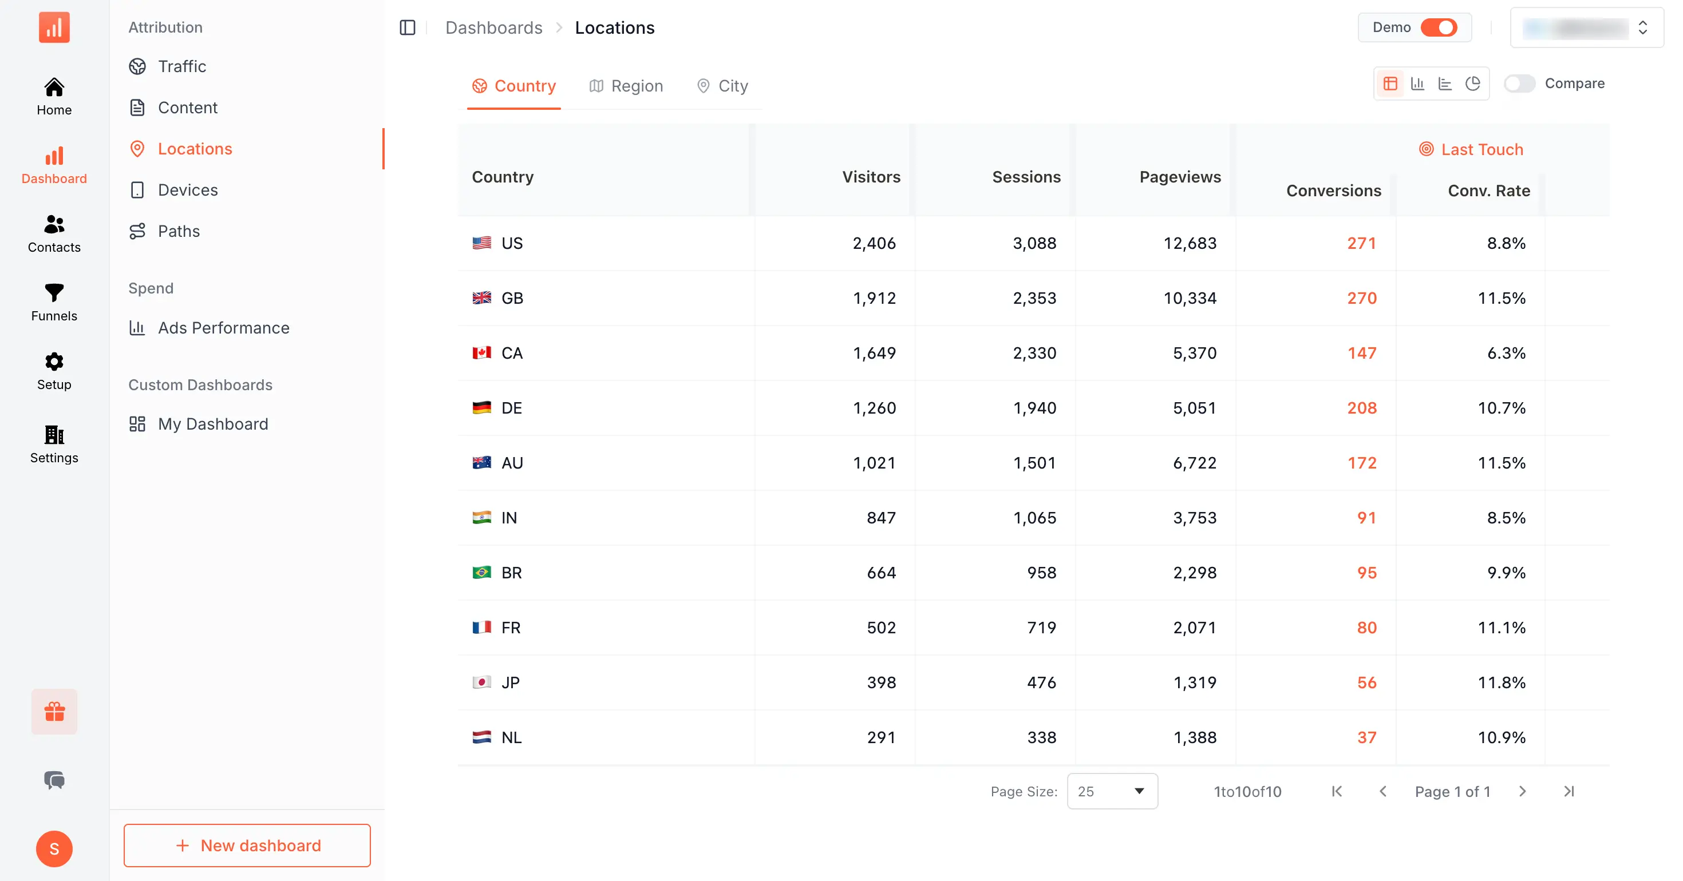Sort by Country column header
Viewport: 1683px width, 881px height.
[503, 177]
